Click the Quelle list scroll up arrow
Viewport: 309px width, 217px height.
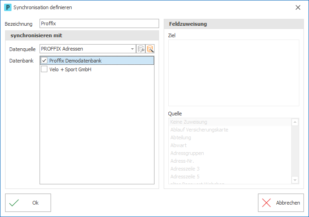295,122
